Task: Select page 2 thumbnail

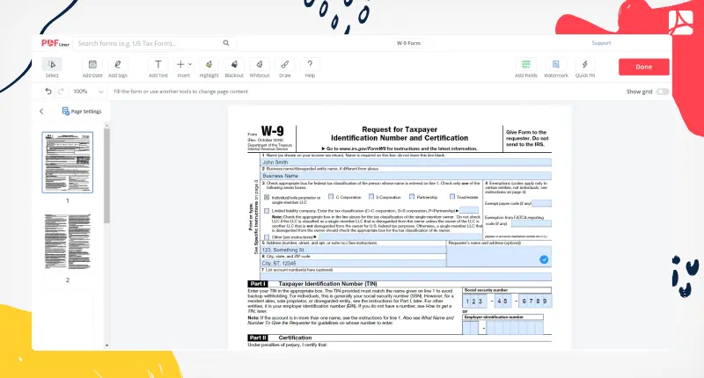Action: [x=68, y=242]
